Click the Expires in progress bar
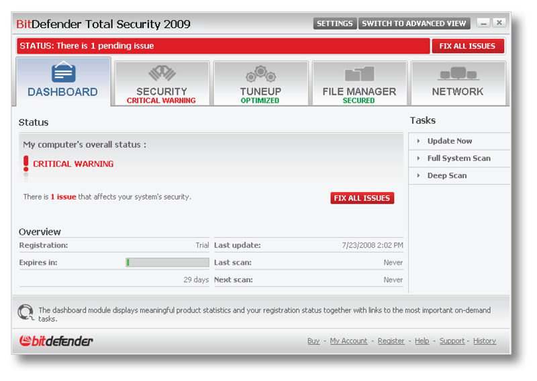Image resolution: width=537 pixels, height=381 pixels. point(167,262)
